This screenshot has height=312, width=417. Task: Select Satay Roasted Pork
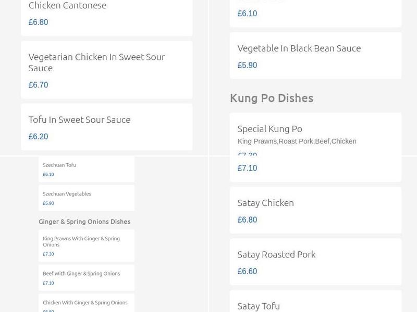click(x=276, y=254)
